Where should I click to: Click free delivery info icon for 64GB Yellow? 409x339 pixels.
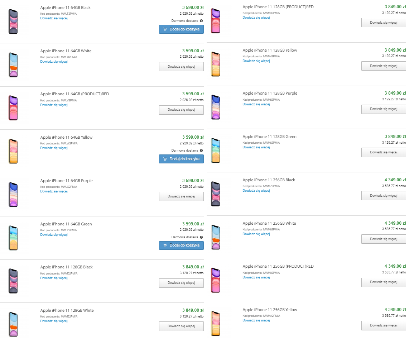pos(201,151)
